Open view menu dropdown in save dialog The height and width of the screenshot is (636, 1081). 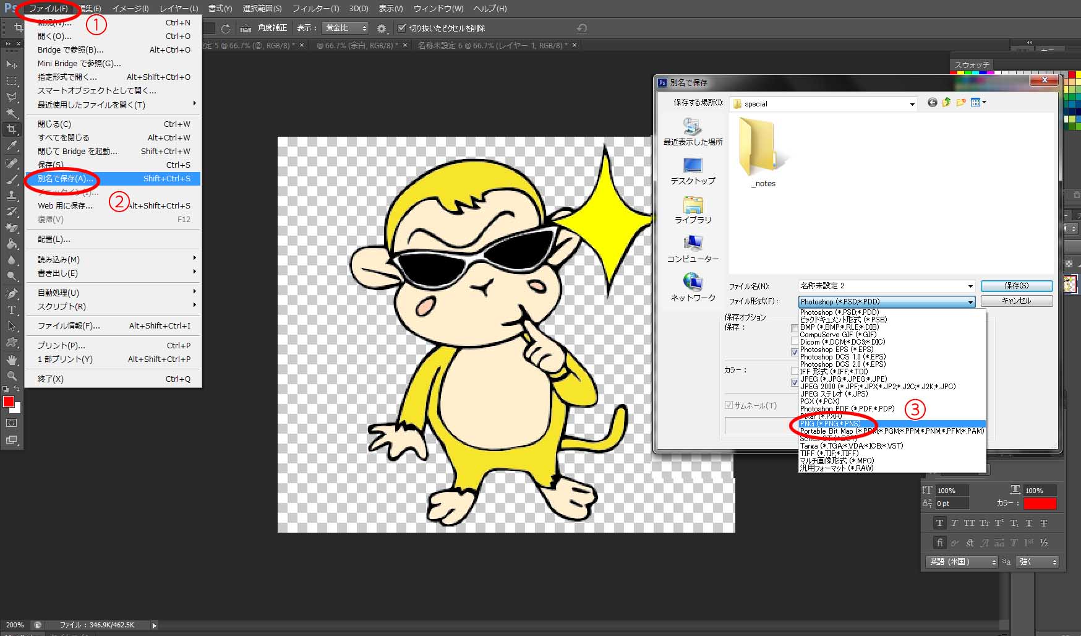(x=978, y=103)
